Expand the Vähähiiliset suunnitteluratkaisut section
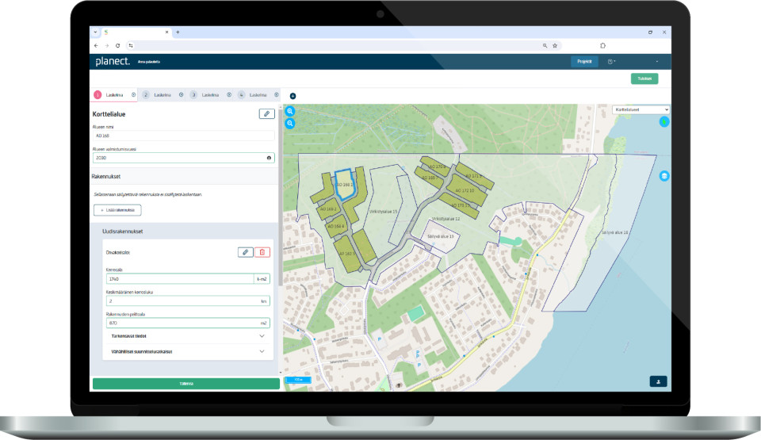 187,351
